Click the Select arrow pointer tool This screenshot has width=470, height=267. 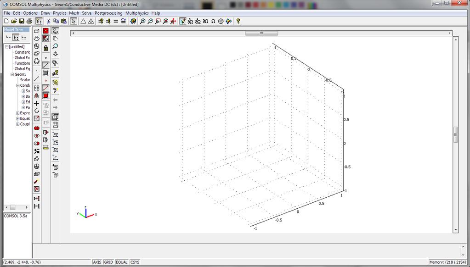coord(73,21)
